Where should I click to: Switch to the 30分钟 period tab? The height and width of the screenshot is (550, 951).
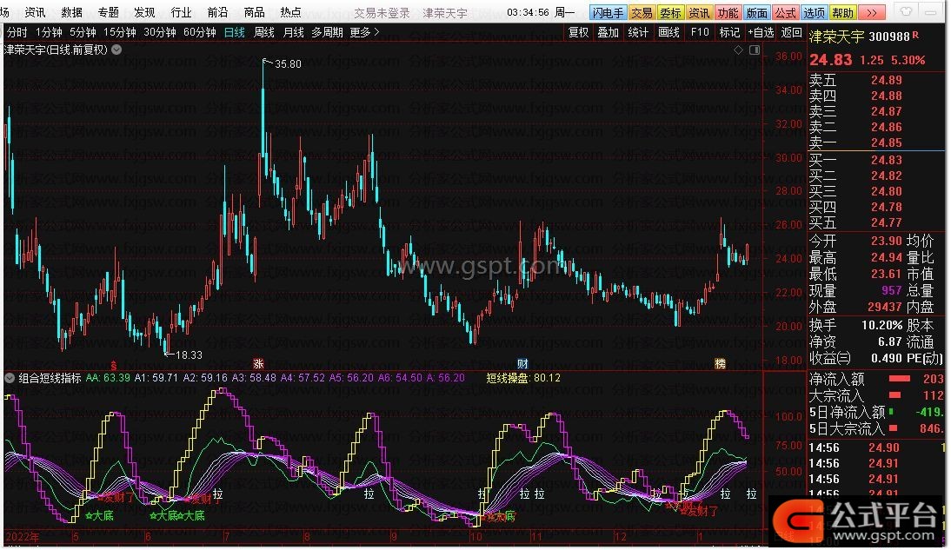tap(159, 32)
